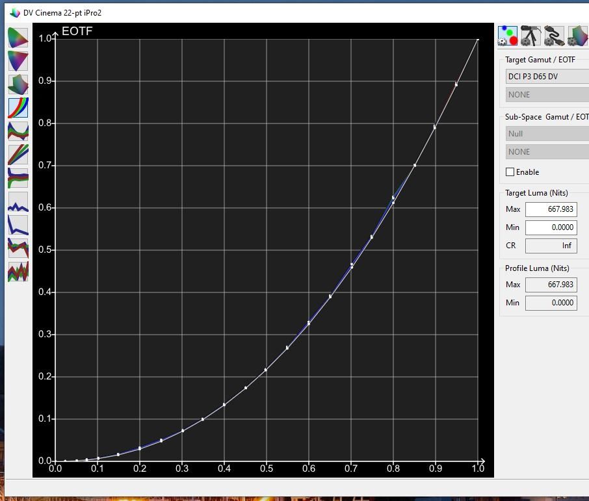The image size is (589, 501).
Task: Show the flat RGB balance bands graph
Action: click(18, 177)
